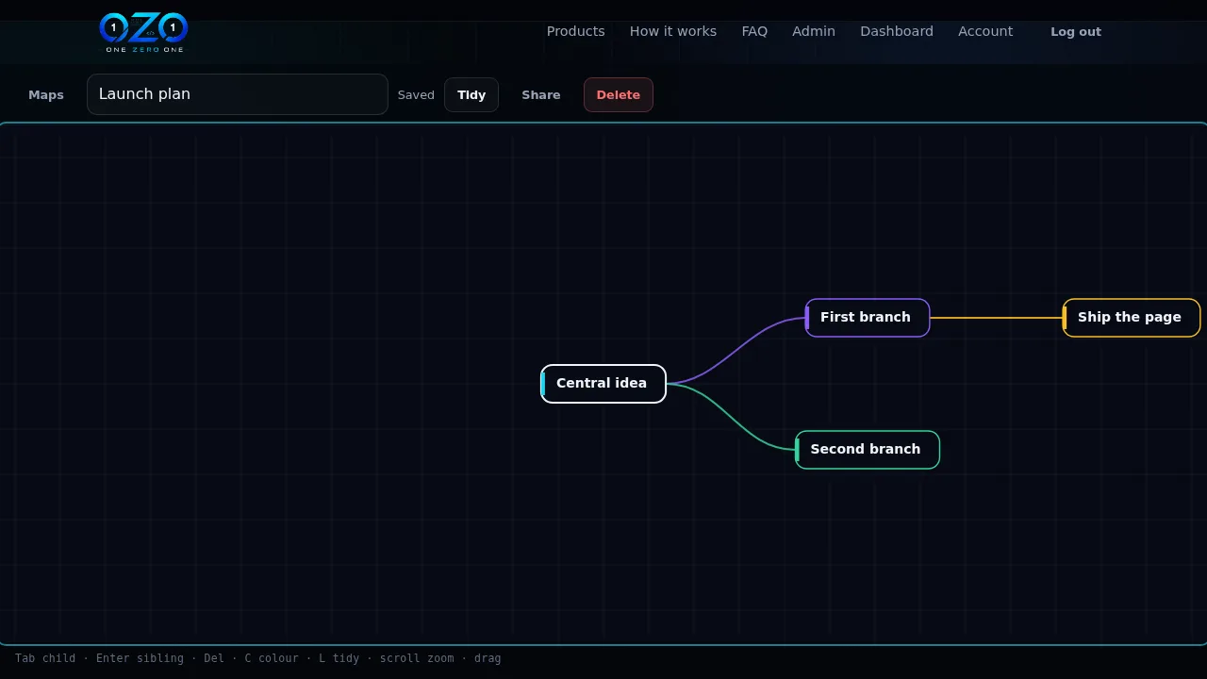Click the Saved status text
This screenshot has width=1207, height=679.
coord(416,94)
